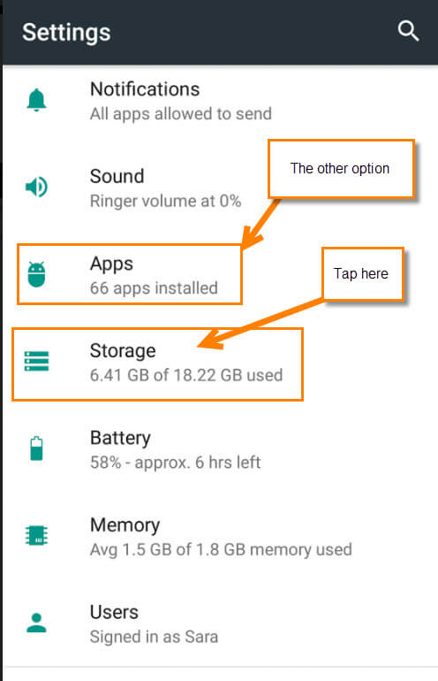Tap the Apps android robot icon
This screenshot has height=681, width=438.
[x=36, y=274]
